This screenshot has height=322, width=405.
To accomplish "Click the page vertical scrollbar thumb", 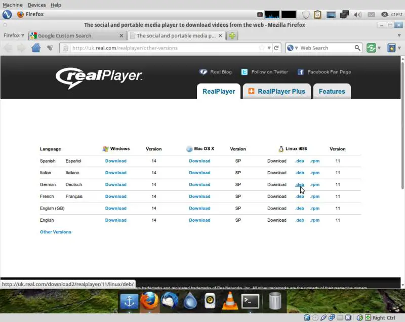I will 402,125.
